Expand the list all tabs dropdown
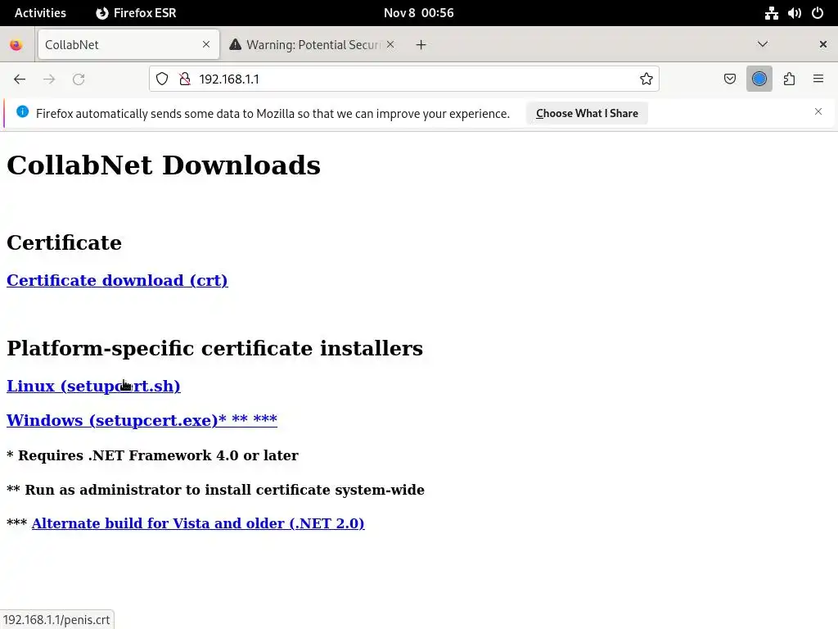This screenshot has width=838, height=629. (763, 44)
